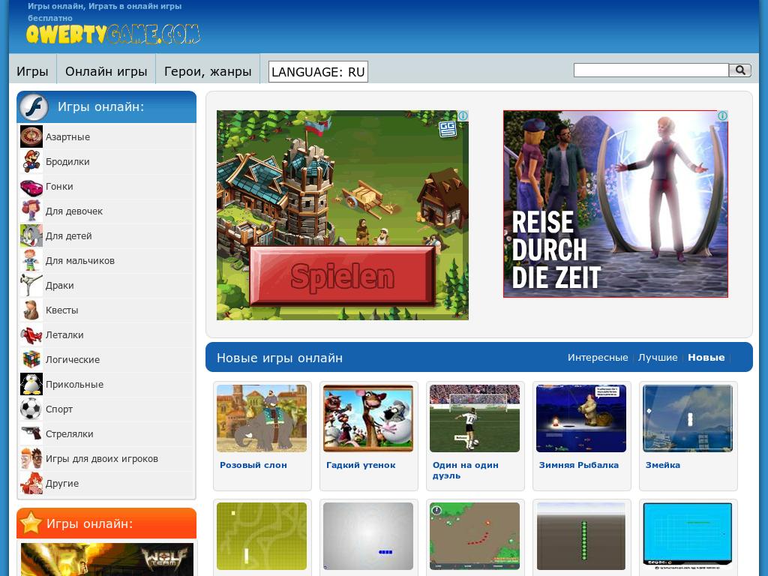Viewport: 768px width, 576px height.
Task: Click the gray gradient game thumbnail
Action: 368,536
